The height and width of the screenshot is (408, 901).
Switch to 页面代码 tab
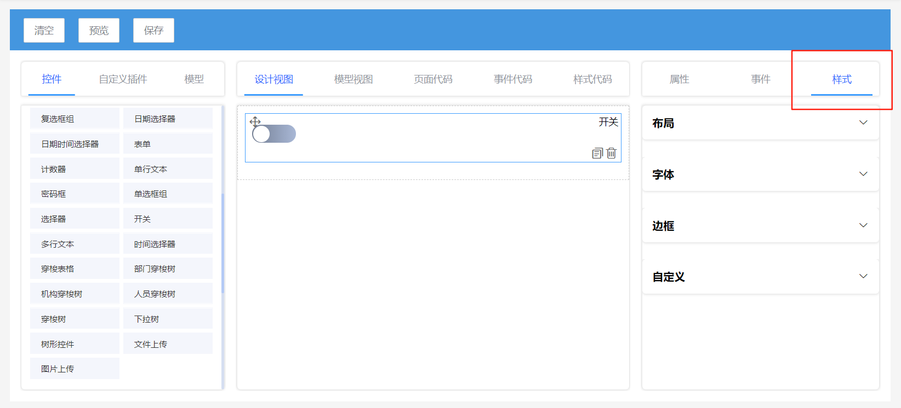pos(433,79)
